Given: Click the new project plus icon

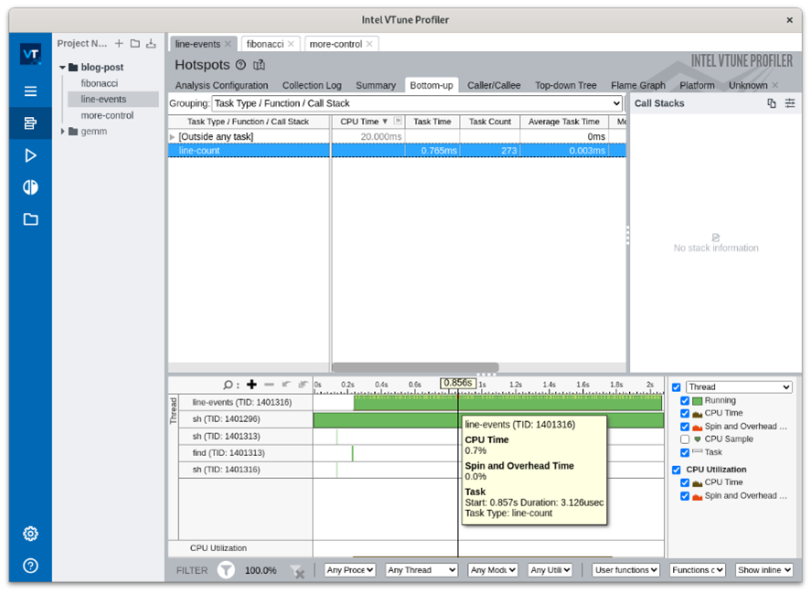Looking at the screenshot, I should [x=119, y=44].
